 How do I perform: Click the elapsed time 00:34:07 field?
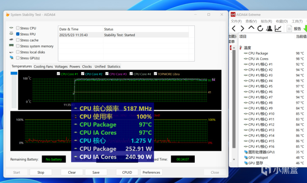click(183, 159)
